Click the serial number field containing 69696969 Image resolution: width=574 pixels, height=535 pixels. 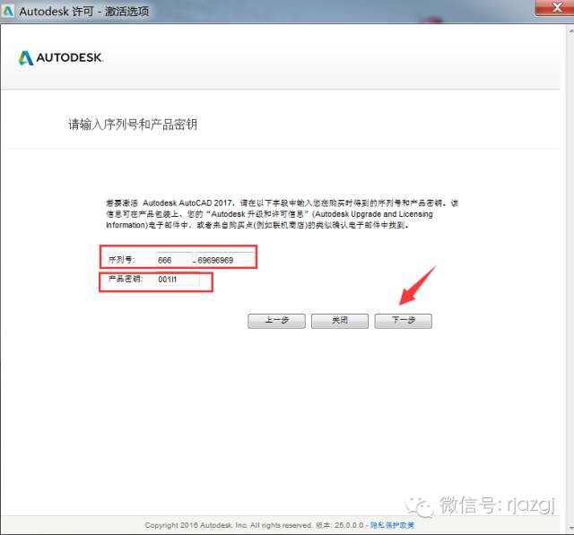click(x=225, y=259)
